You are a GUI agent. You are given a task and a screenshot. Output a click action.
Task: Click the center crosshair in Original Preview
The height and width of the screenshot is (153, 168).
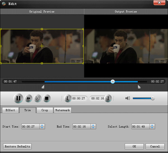pos(42,46)
